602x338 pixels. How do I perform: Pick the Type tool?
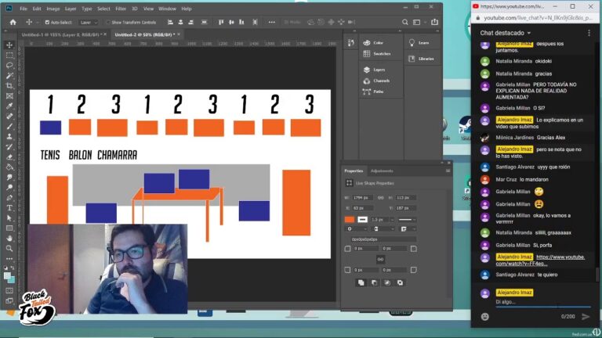(x=9, y=208)
